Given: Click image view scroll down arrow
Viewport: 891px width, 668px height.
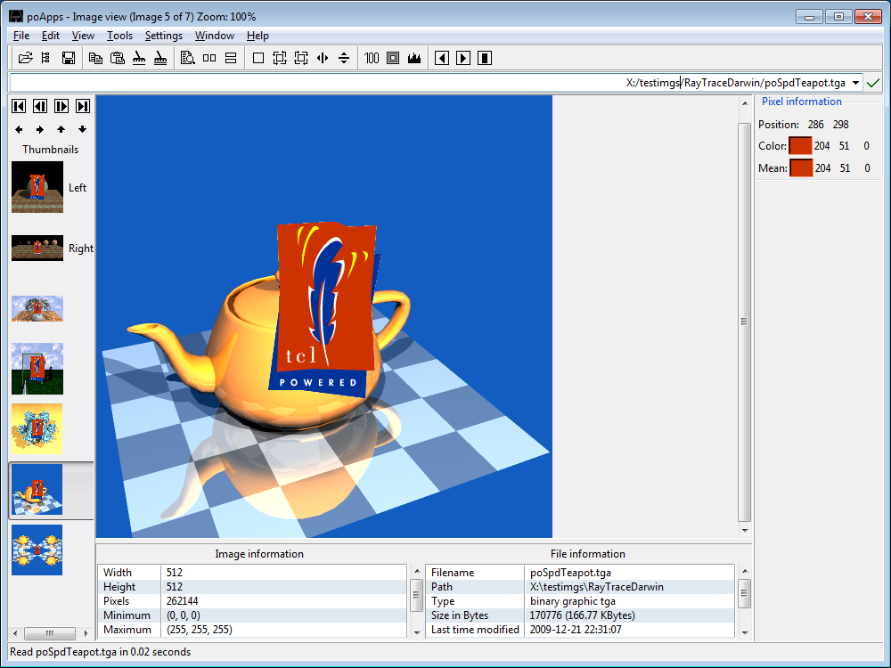Looking at the screenshot, I should coord(744,531).
